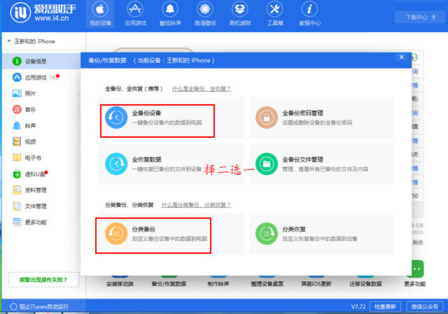Toggle 阻止iTunes自动运行 option
Image resolution: width=448 pixels, height=314 pixels.
(14, 306)
